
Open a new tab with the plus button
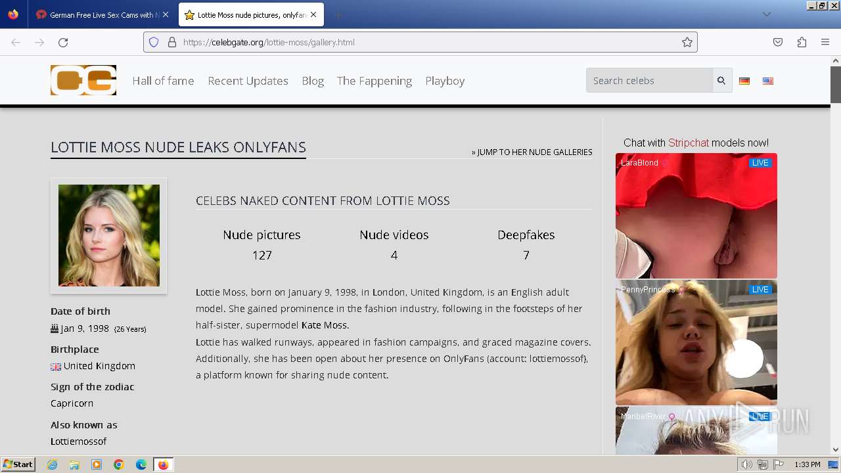337,14
